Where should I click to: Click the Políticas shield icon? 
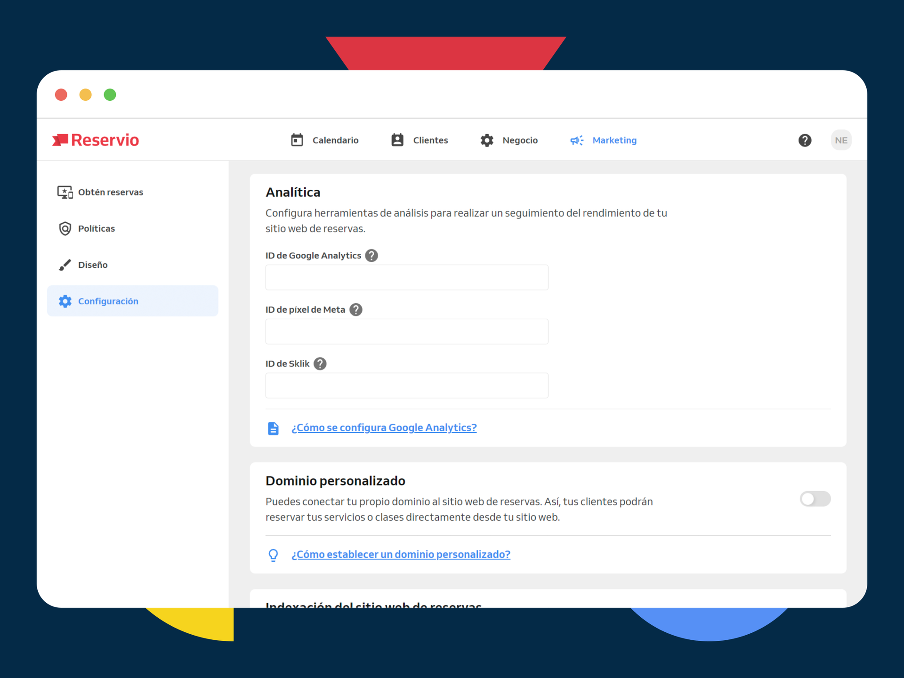[65, 228]
